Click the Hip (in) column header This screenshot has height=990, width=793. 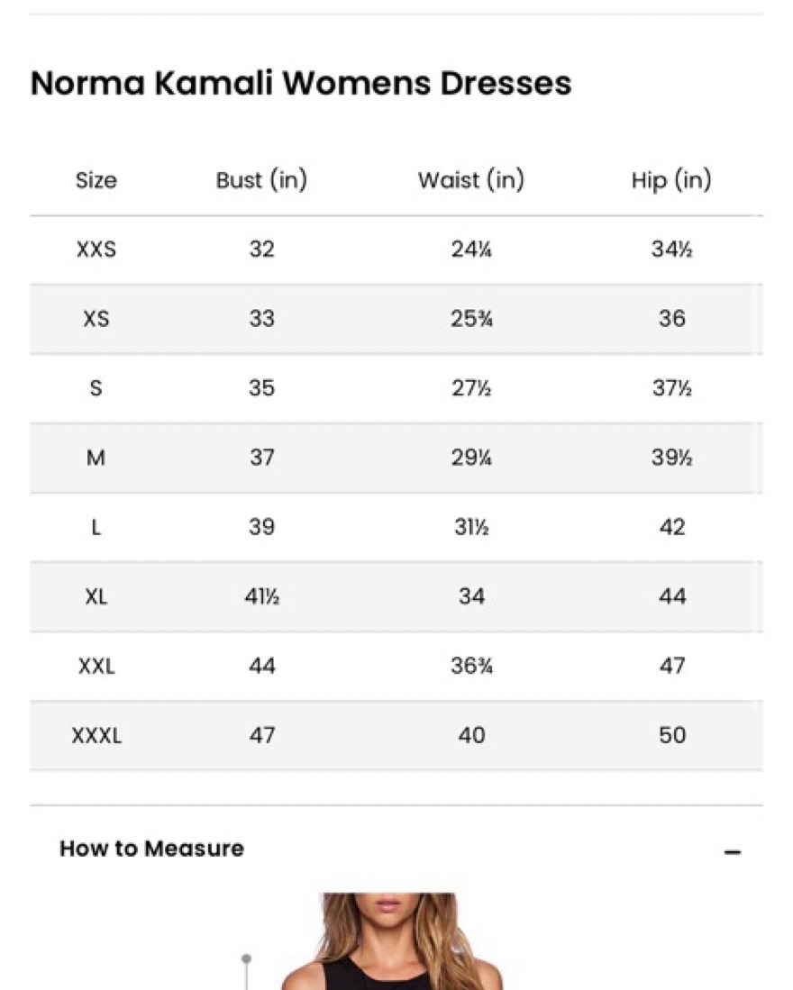tap(671, 180)
